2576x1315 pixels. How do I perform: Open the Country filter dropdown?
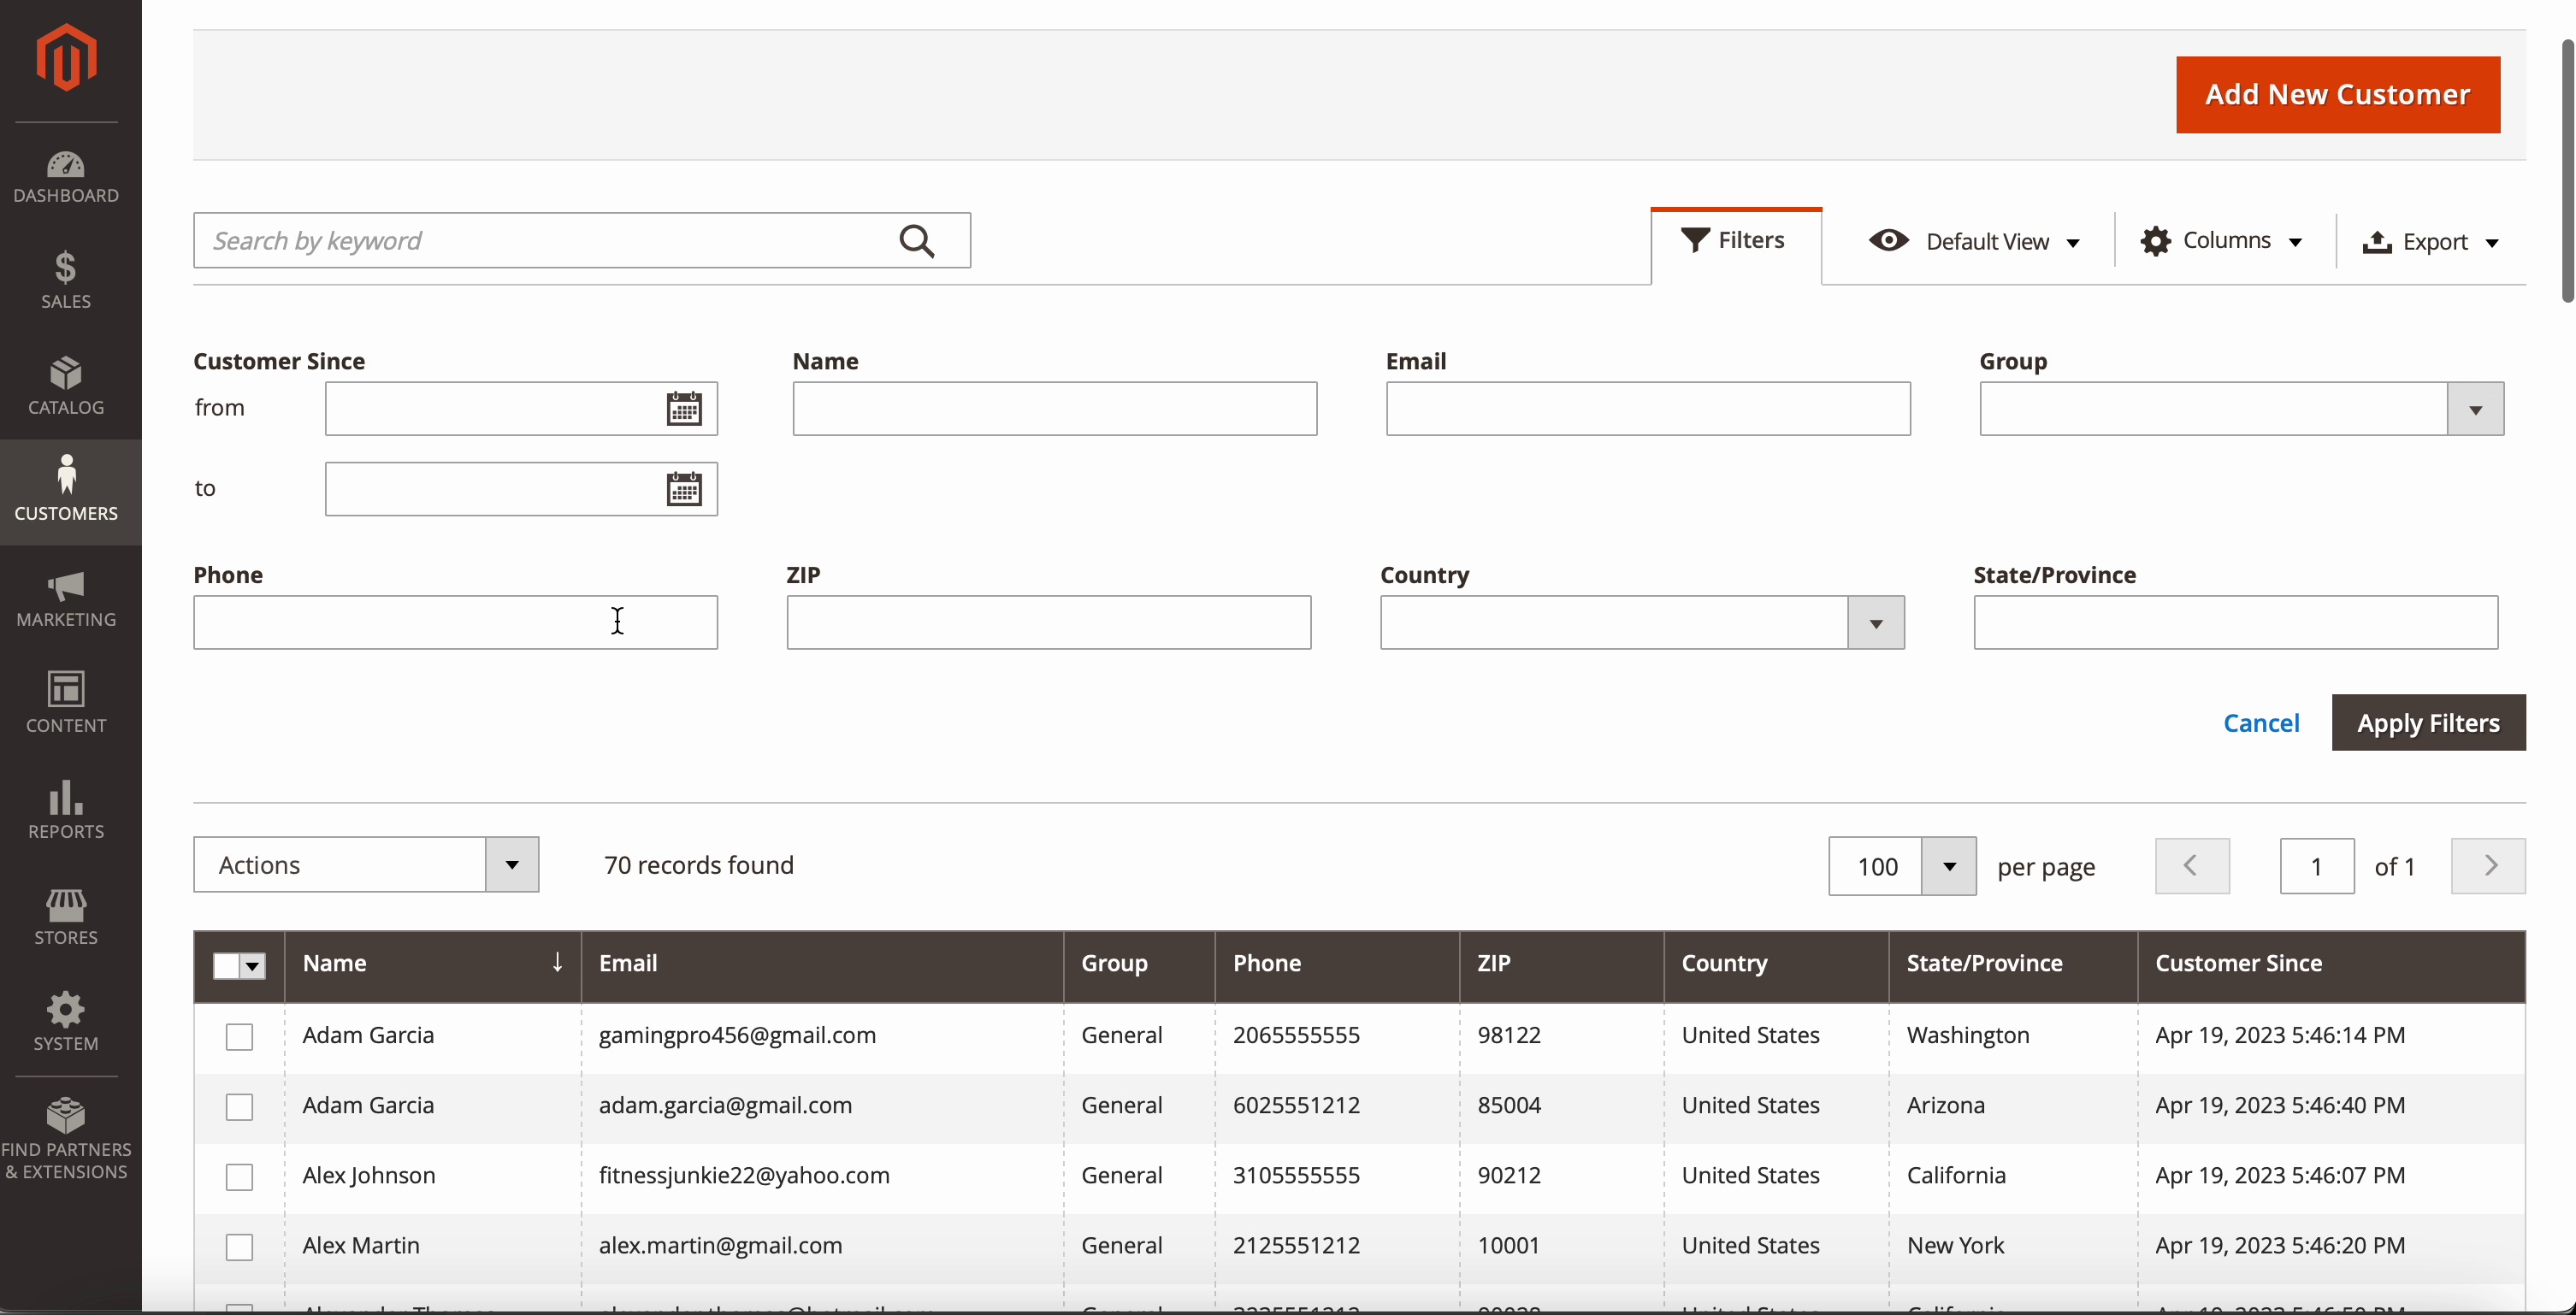tap(1875, 623)
